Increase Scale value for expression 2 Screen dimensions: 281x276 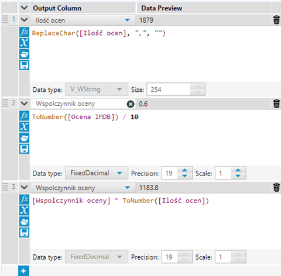coord(238,170)
